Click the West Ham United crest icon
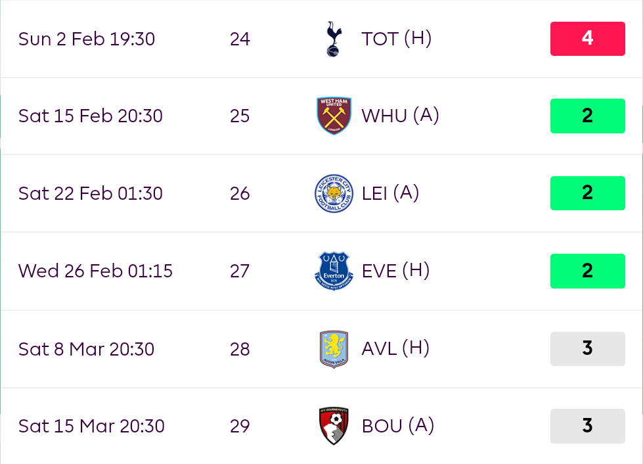This screenshot has height=464, width=643. click(334, 116)
